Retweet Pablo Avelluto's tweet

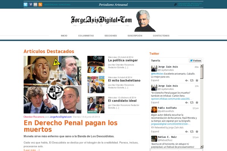click(x=192, y=132)
